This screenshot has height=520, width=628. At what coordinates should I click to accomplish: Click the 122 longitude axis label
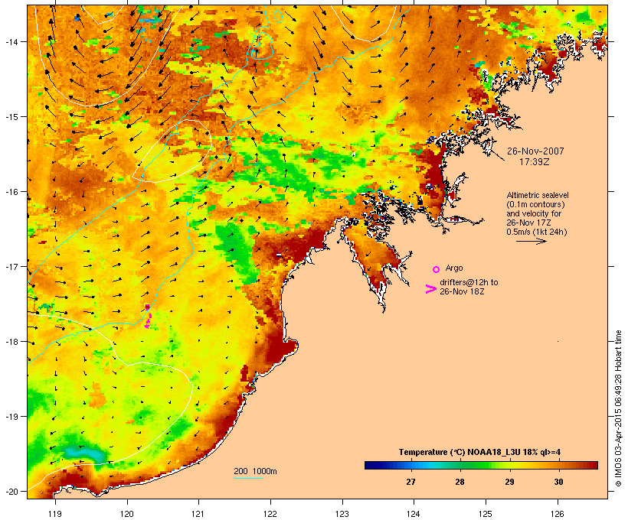pyautogui.click(x=270, y=514)
